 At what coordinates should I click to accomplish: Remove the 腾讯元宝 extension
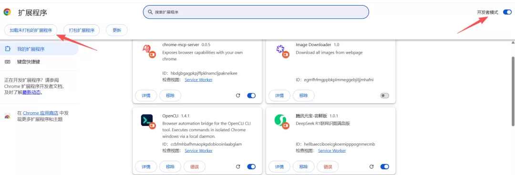point(303,166)
